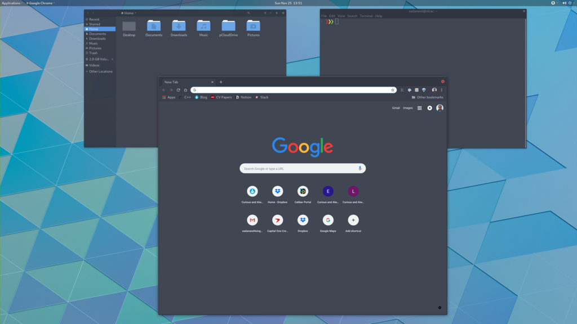Open Terminal Help menu
Viewport: 577px width, 324px height.
(379, 16)
